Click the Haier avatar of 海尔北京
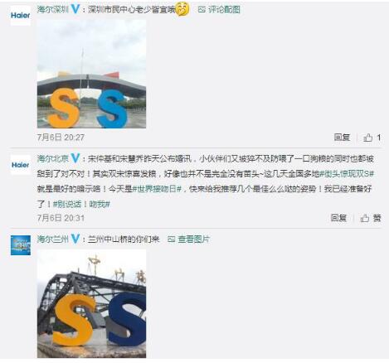Image resolution: width=389 pixels, height=363 pixels. coord(21,165)
